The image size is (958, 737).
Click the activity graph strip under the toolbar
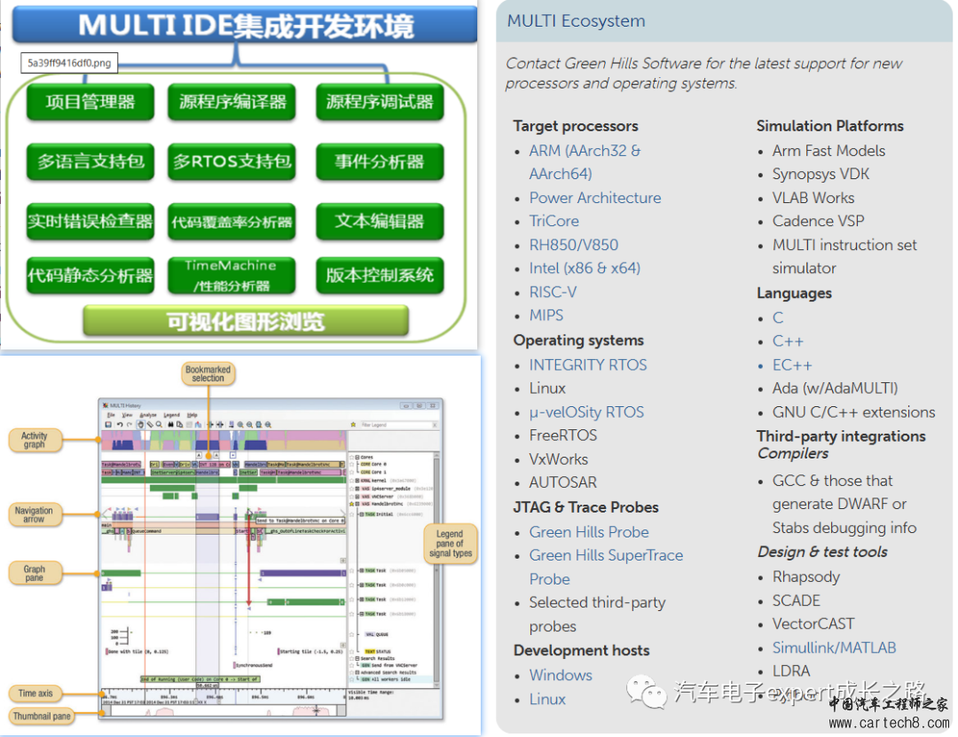(224, 441)
